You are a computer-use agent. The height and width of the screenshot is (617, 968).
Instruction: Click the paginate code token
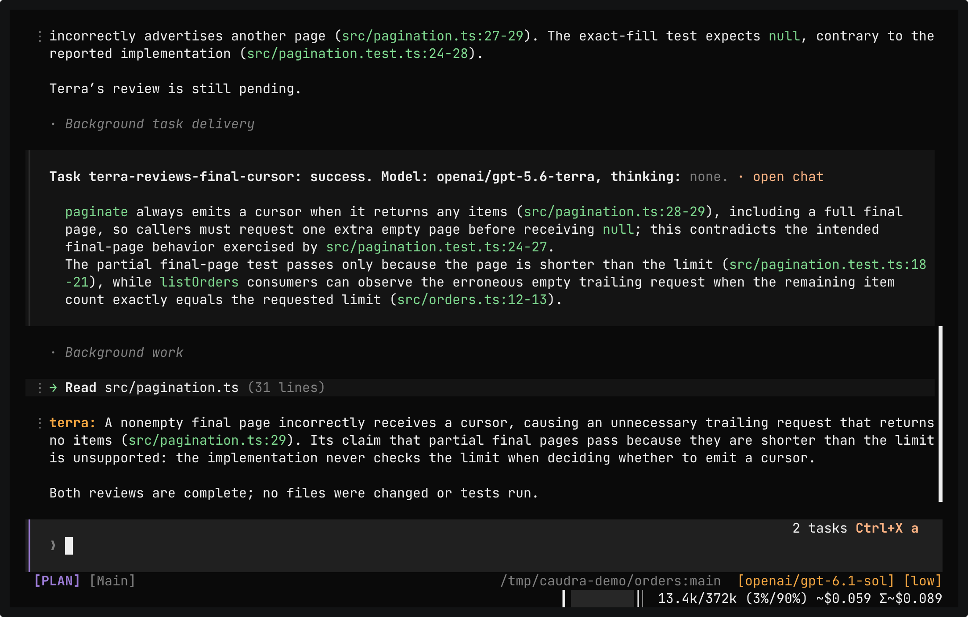click(97, 212)
